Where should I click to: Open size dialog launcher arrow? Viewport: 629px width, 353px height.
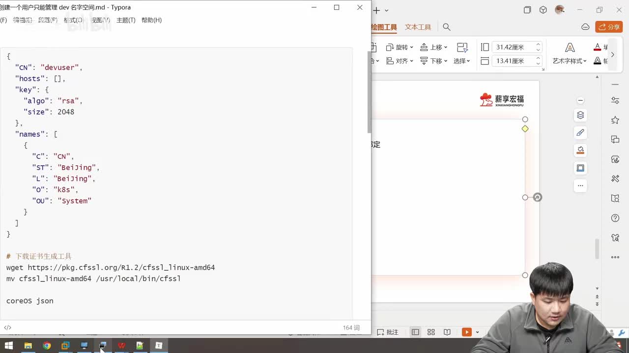coord(543,69)
